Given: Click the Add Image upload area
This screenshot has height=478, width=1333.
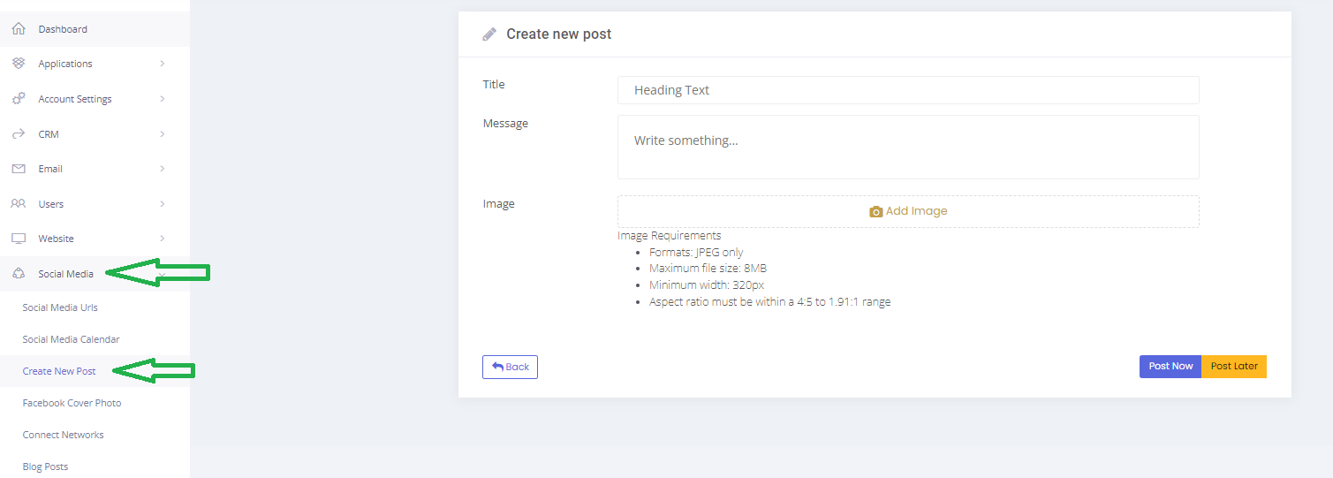Looking at the screenshot, I should pyautogui.click(x=907, y=211).
